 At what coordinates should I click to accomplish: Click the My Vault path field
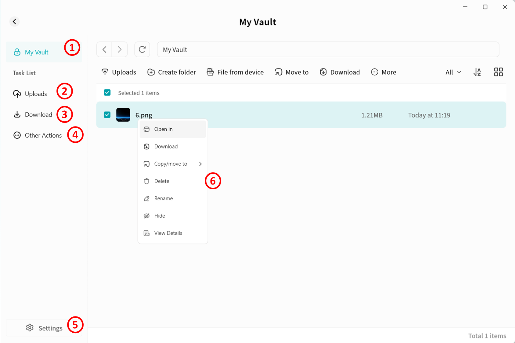[x=328, y=50]
